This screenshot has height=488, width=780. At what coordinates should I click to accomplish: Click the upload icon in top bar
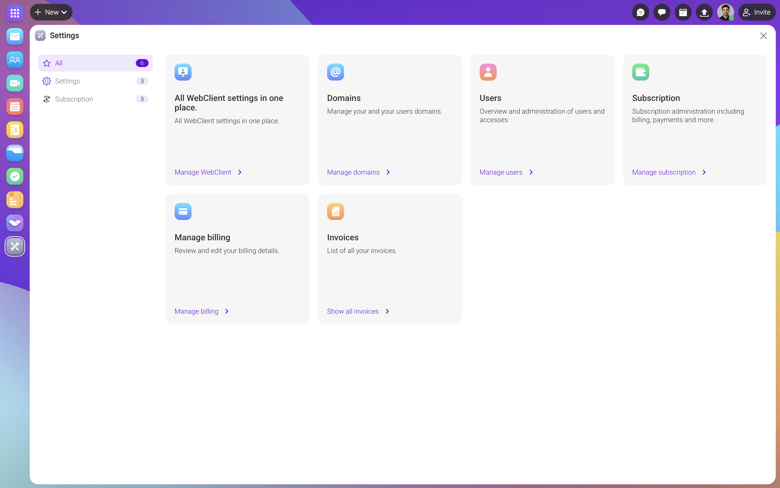[704, 12]
